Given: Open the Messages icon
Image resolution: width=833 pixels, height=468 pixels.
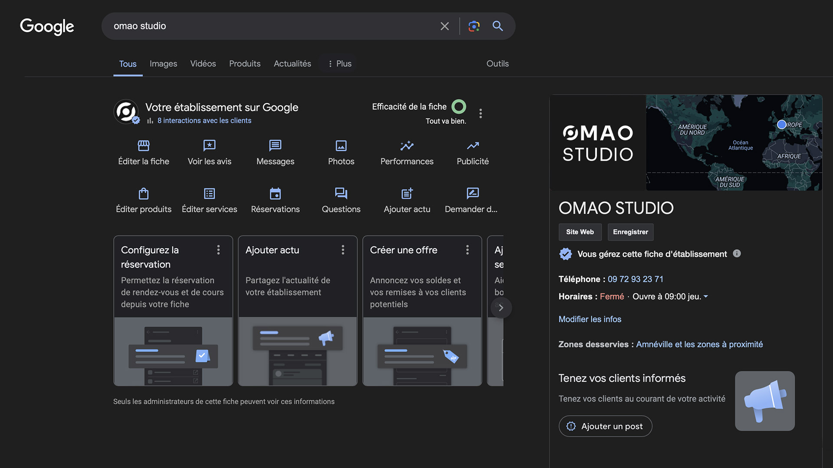Looking at the screenshot, I should 275,146.
